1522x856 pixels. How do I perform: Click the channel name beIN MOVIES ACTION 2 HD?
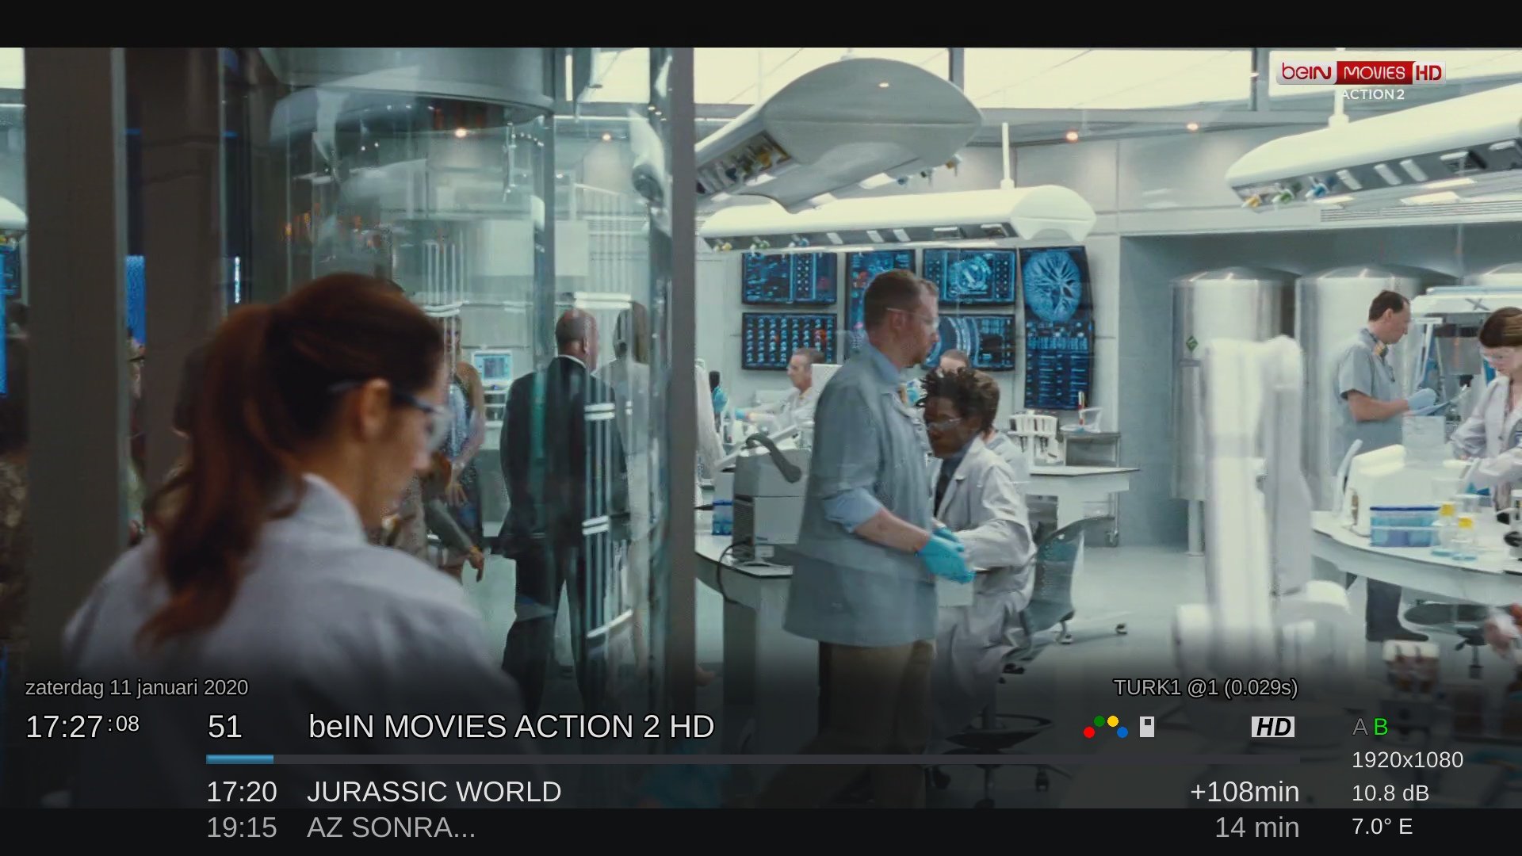[x=511, y=727]
